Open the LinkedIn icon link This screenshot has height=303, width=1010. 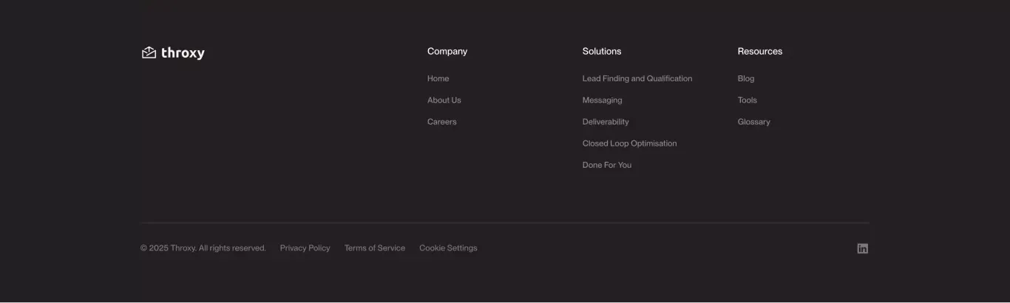tap(862, 248)
